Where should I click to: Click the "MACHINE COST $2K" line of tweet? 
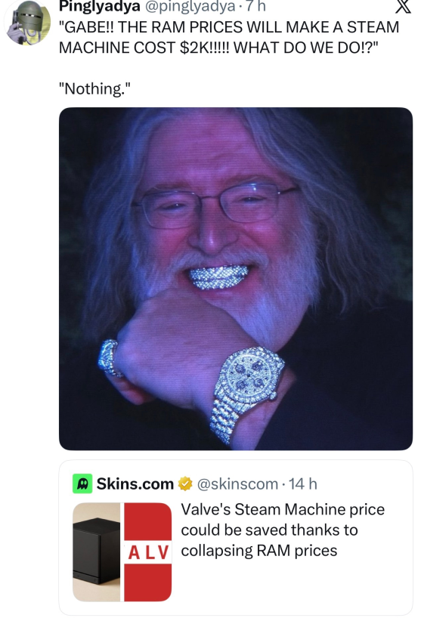(x=218, y=48)
